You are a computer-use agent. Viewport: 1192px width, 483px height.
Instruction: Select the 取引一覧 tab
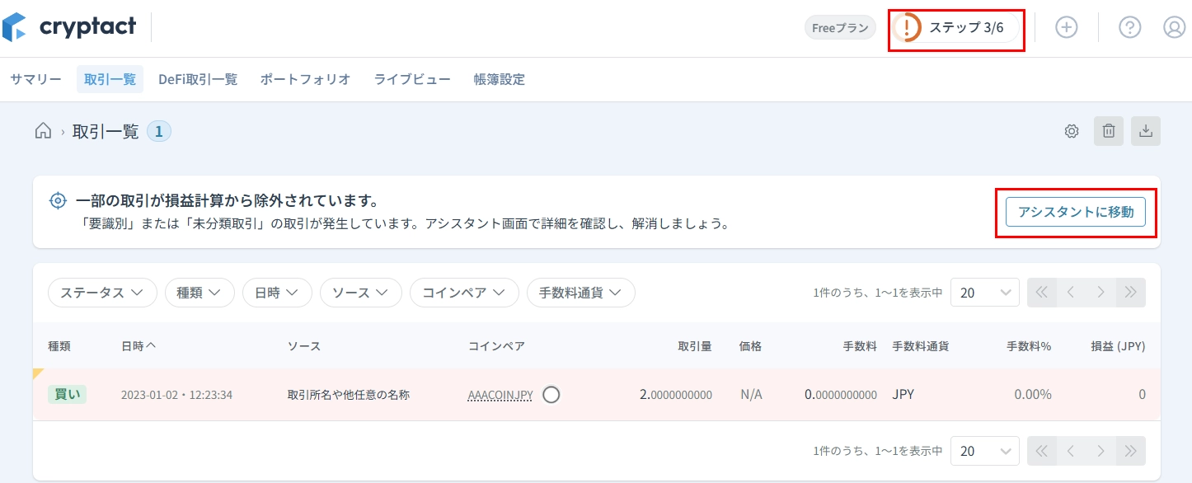(x=110, y=79)
